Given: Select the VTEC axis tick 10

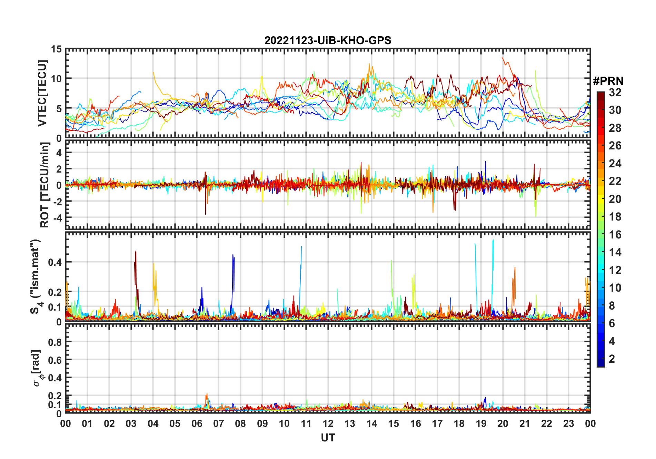Looking at the screenshot, I should [x=56, y=79].
